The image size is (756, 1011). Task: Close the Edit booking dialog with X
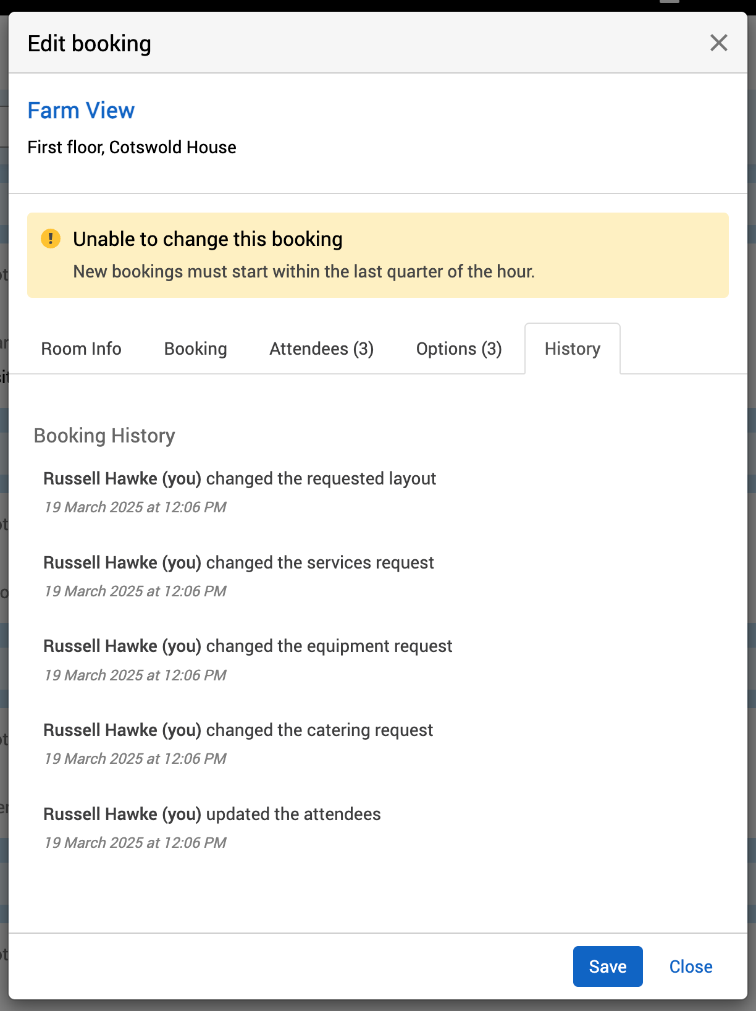point(718,43)
